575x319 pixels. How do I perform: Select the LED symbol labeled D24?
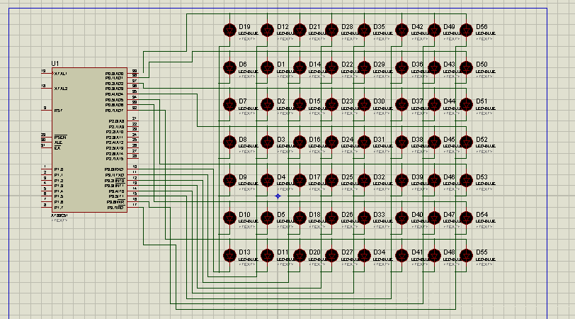332,142
